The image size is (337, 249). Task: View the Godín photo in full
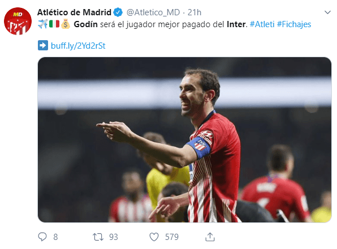pyautogui.click(x=184, y=140)
